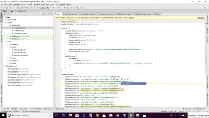Click the Open file toolbar icon

pos(2,8)
